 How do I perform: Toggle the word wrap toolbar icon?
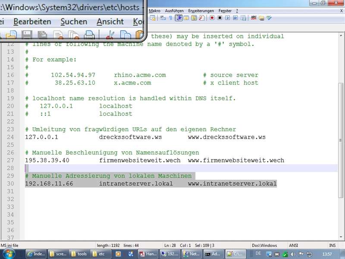pos(163,18)
